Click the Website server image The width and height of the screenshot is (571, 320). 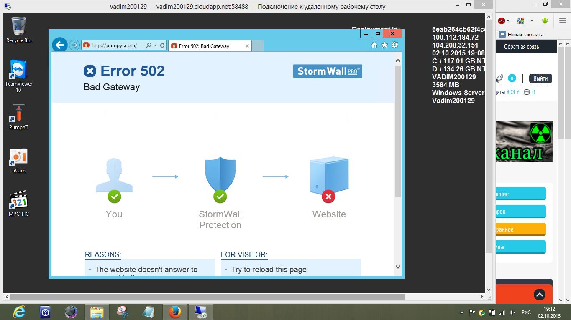point(329,175)
